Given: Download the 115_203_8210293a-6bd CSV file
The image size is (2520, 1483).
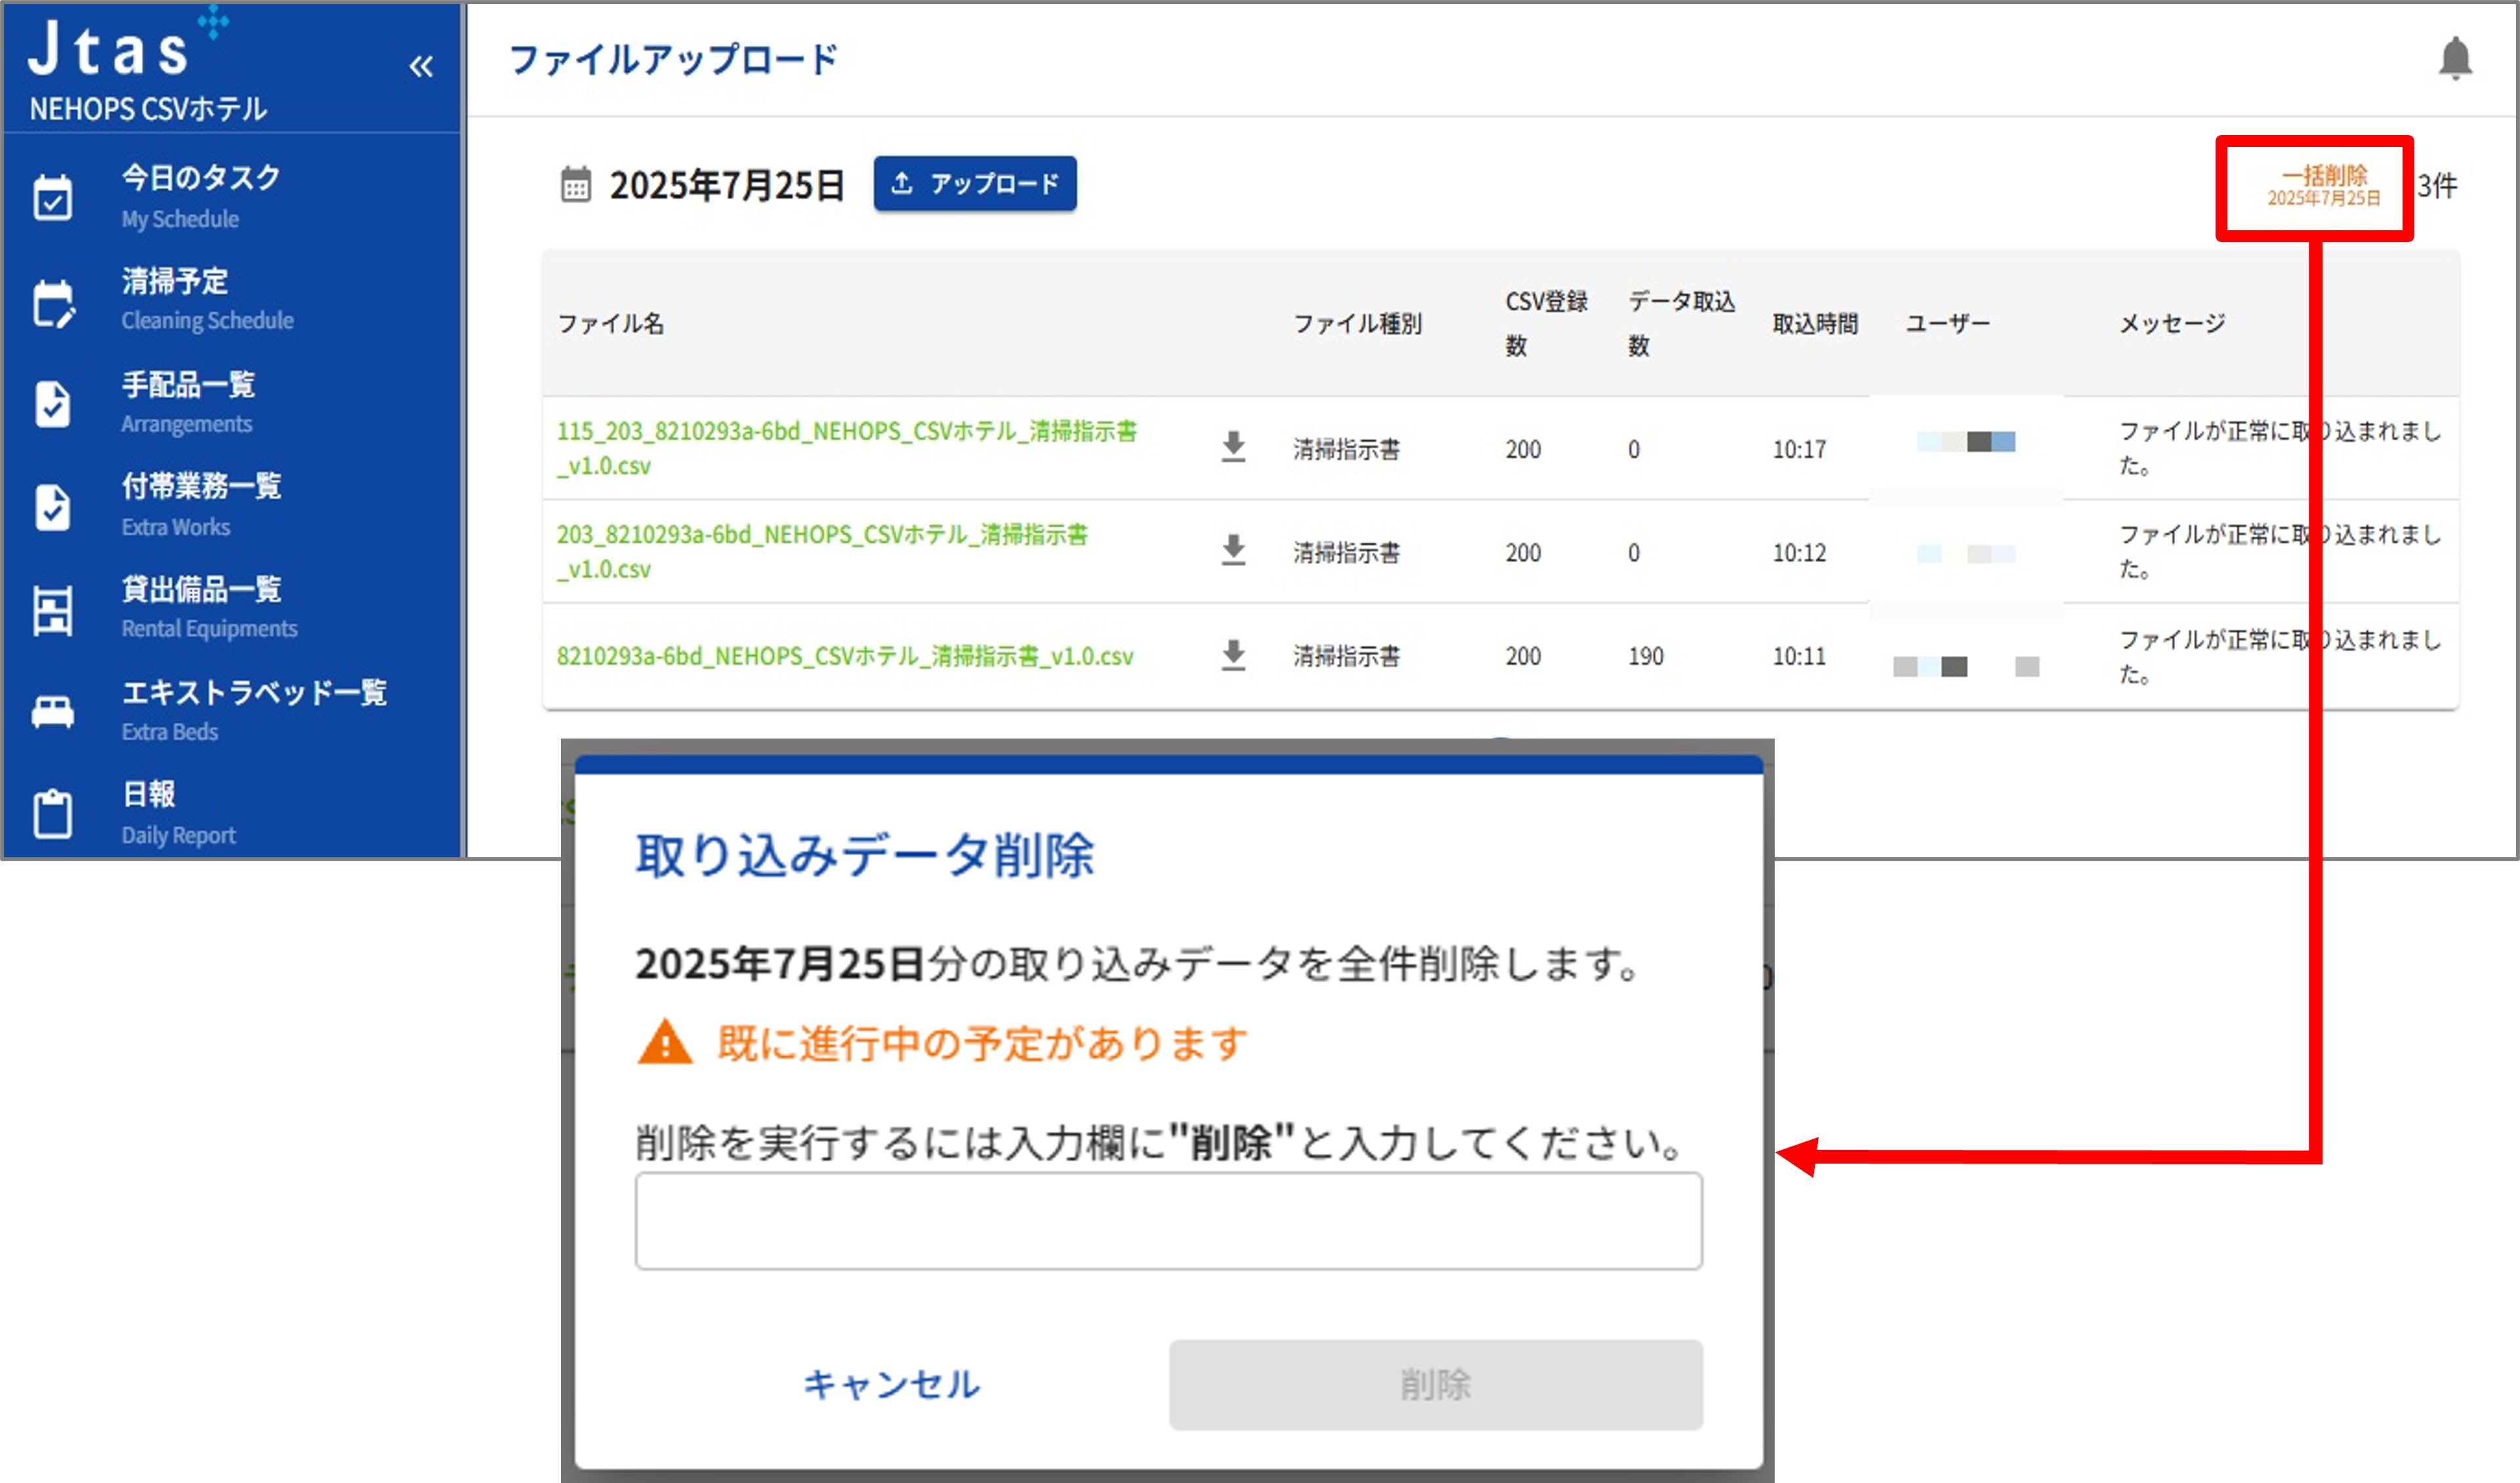Looking at the screenshot, I should tap(1234, 447).
